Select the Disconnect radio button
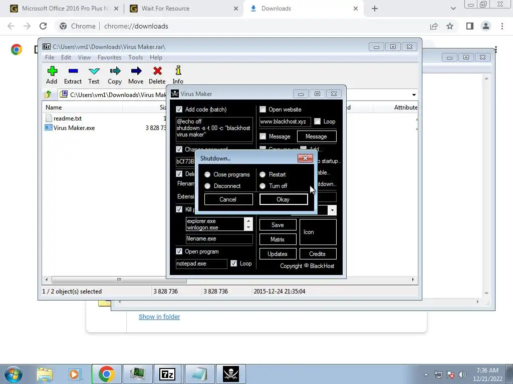This screenshot has width=513, height=384. click(207, 186)
